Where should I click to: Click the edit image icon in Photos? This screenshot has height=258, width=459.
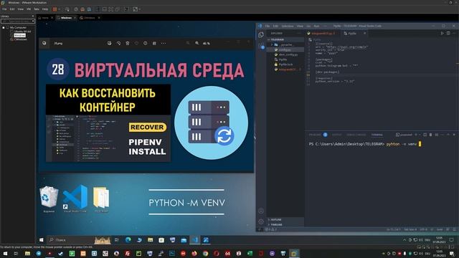tap(110, 43)
